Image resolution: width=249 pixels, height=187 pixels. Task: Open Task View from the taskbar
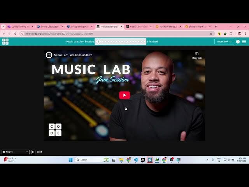pyautogui.click(x=114, y=160)
